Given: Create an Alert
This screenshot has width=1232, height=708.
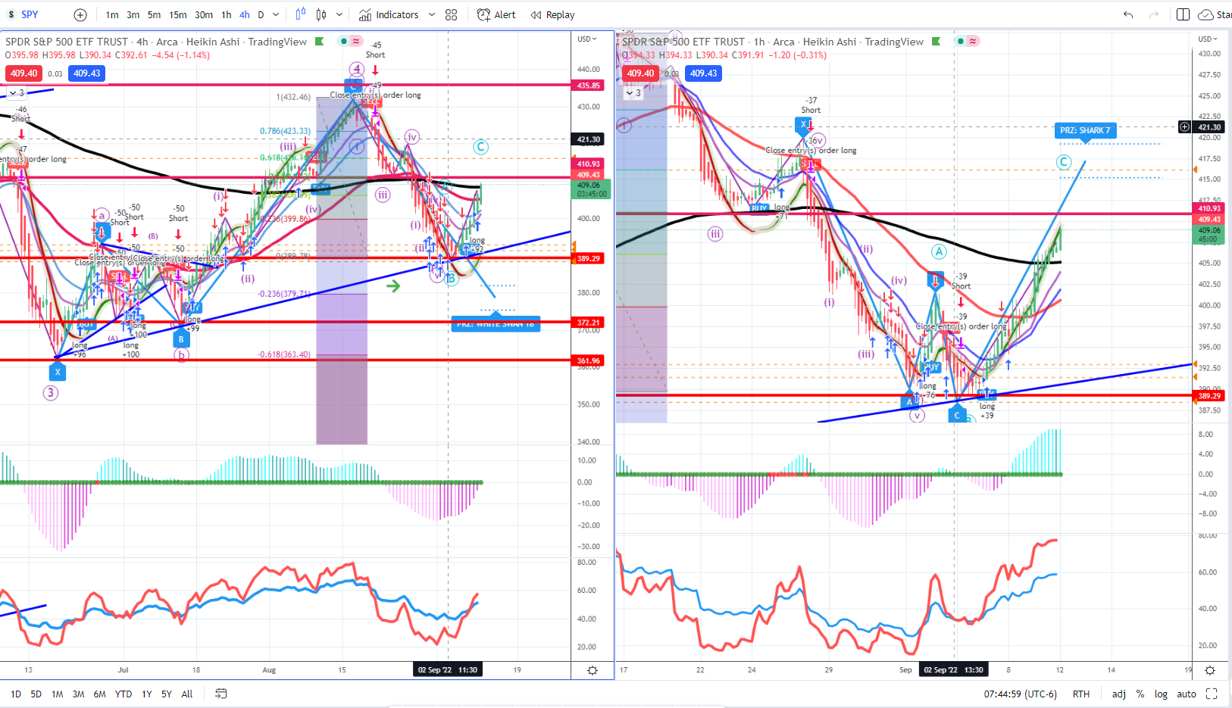Looking at the screenshot, I should (x=496, y=14).
